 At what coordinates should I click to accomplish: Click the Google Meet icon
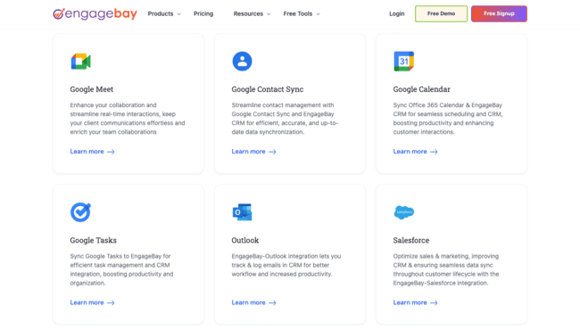tap(80, 62)
